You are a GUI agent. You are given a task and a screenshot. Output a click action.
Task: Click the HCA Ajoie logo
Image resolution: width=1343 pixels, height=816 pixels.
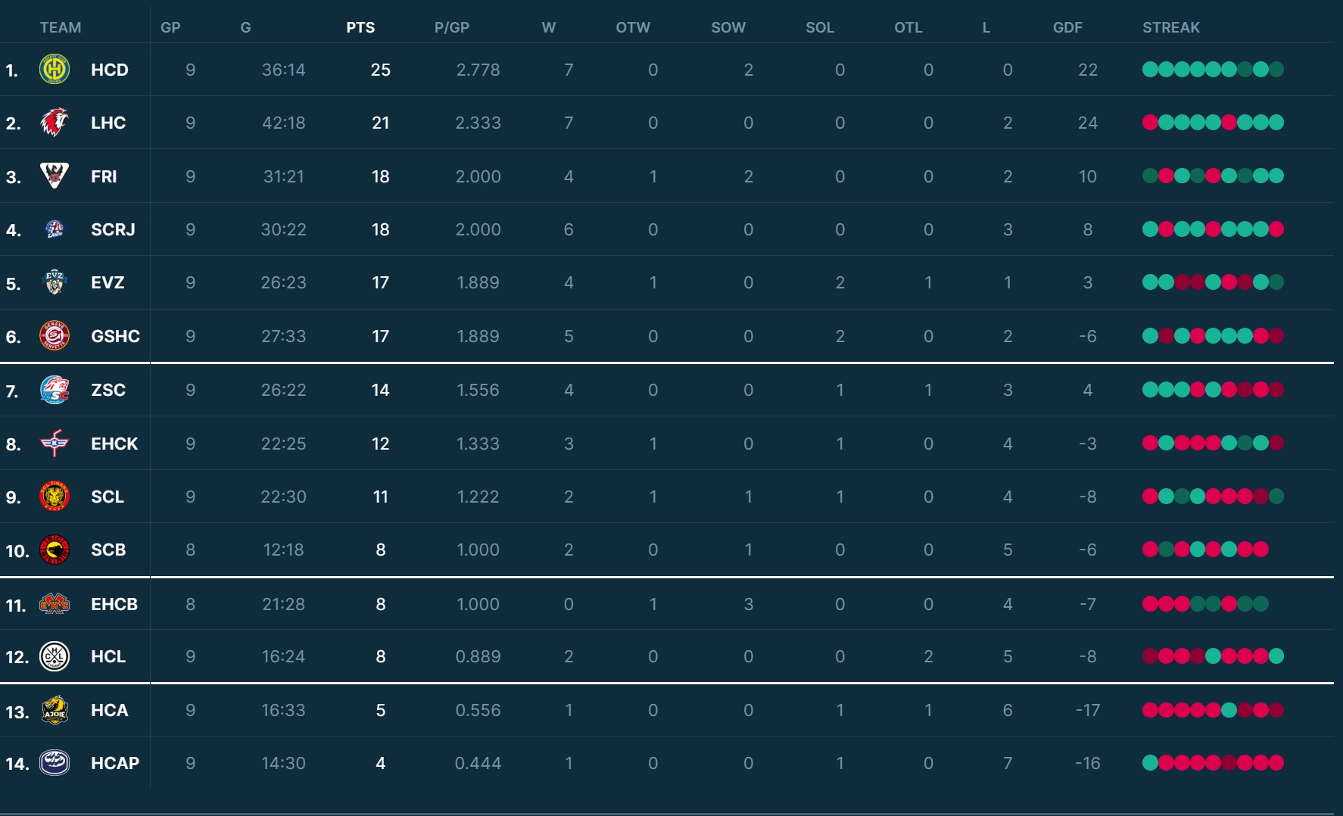(x=55, y=710)
